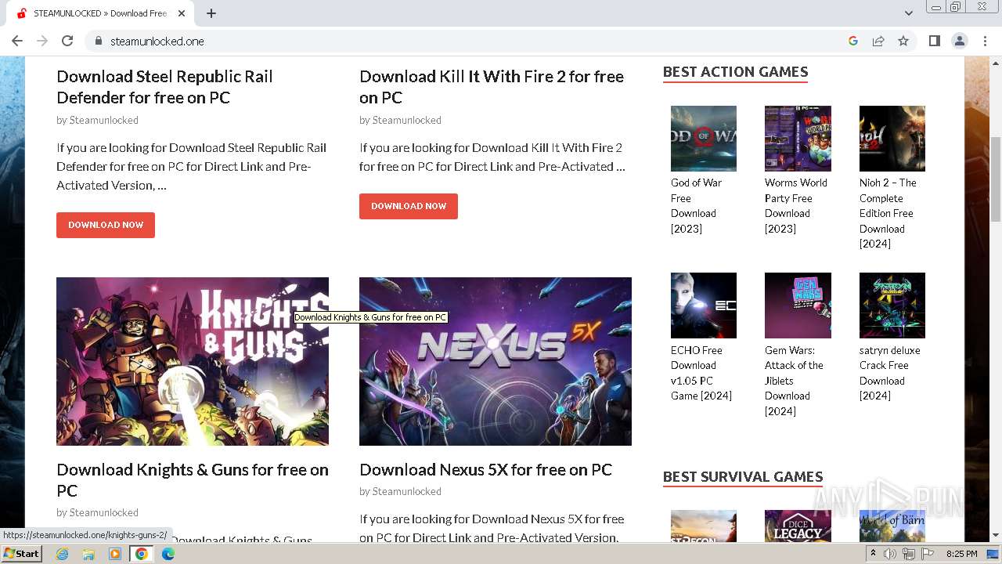The image size is (1002, 564).
Task: Launch Internet Explorer from taskbar
Action: (x=62, y=554)
